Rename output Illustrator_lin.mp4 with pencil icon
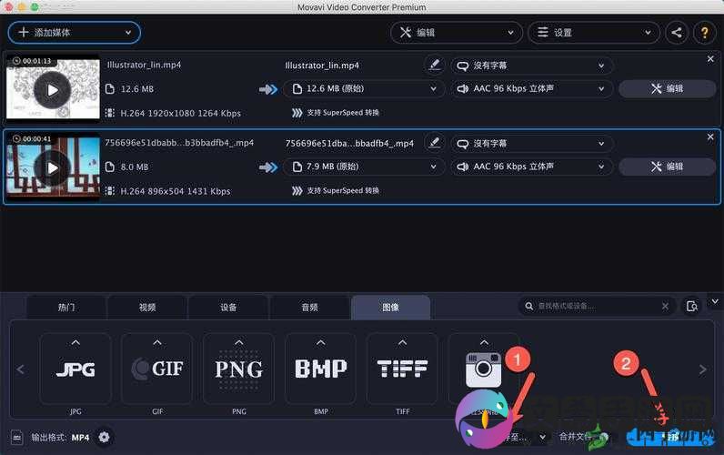This screenshot has height=455, width=724. pos(434,65)
